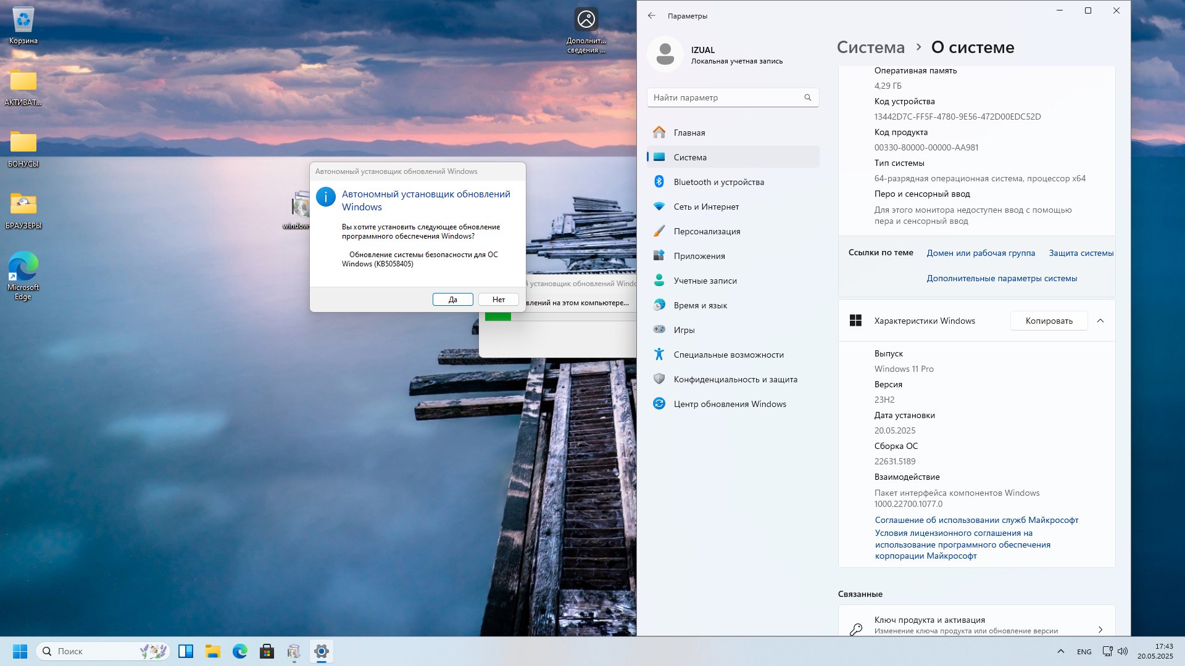Open Ключ продукта и активация chevron
This screenshot has height=666, width=1185.
[1100, 630]
